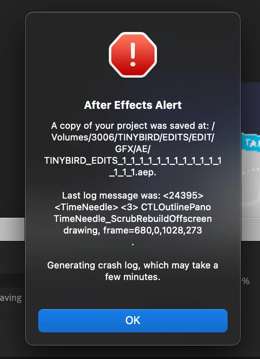The height and width of the screenshot is (359, 260).
Task: Click the CTLOutlinePano log text
Action: pyautogui.click(x=176, y=207)
